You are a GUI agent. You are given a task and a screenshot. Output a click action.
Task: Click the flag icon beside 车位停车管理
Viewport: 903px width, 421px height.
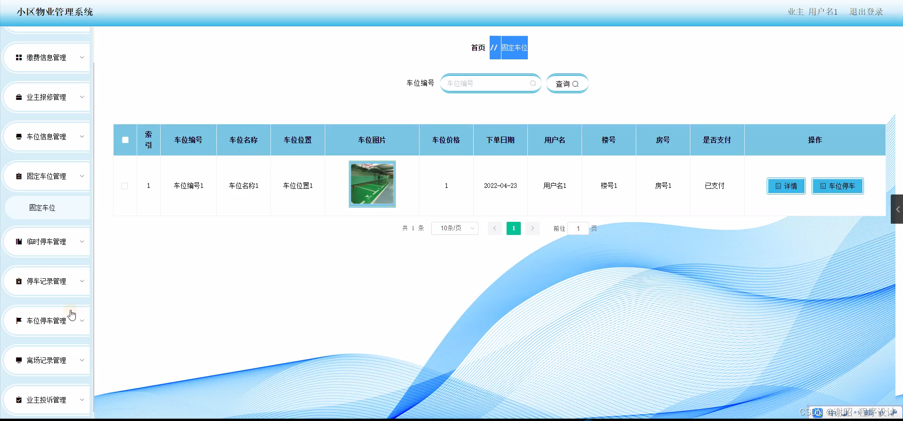[19, 321]
